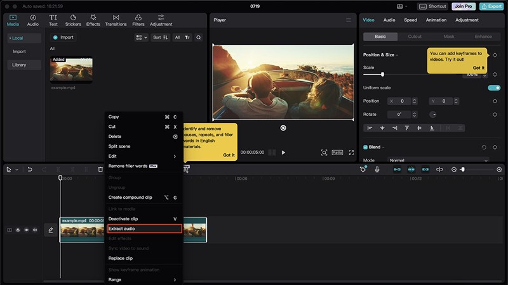Click the search icon in media panel

point(199,37)
